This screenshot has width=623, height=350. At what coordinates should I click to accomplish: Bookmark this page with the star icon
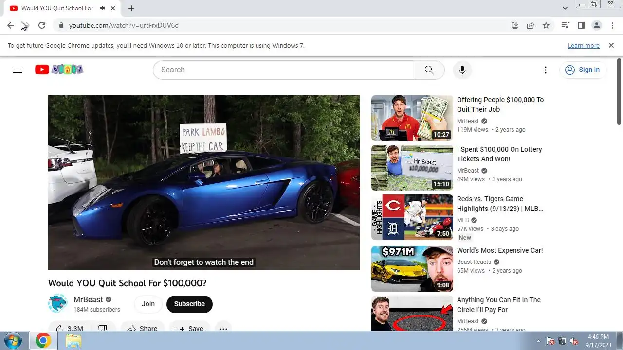pos(546,25)
